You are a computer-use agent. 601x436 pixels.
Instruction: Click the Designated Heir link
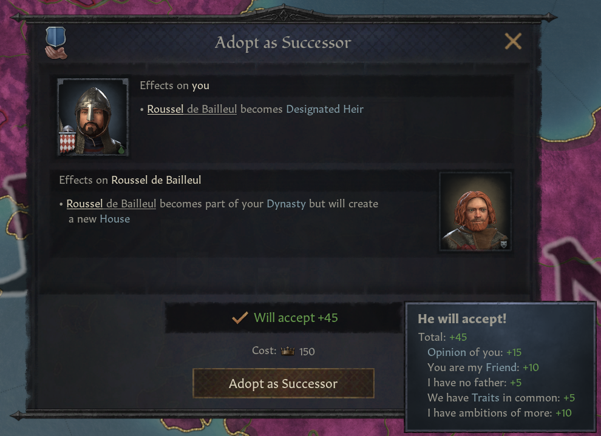[x=325, y=110]
